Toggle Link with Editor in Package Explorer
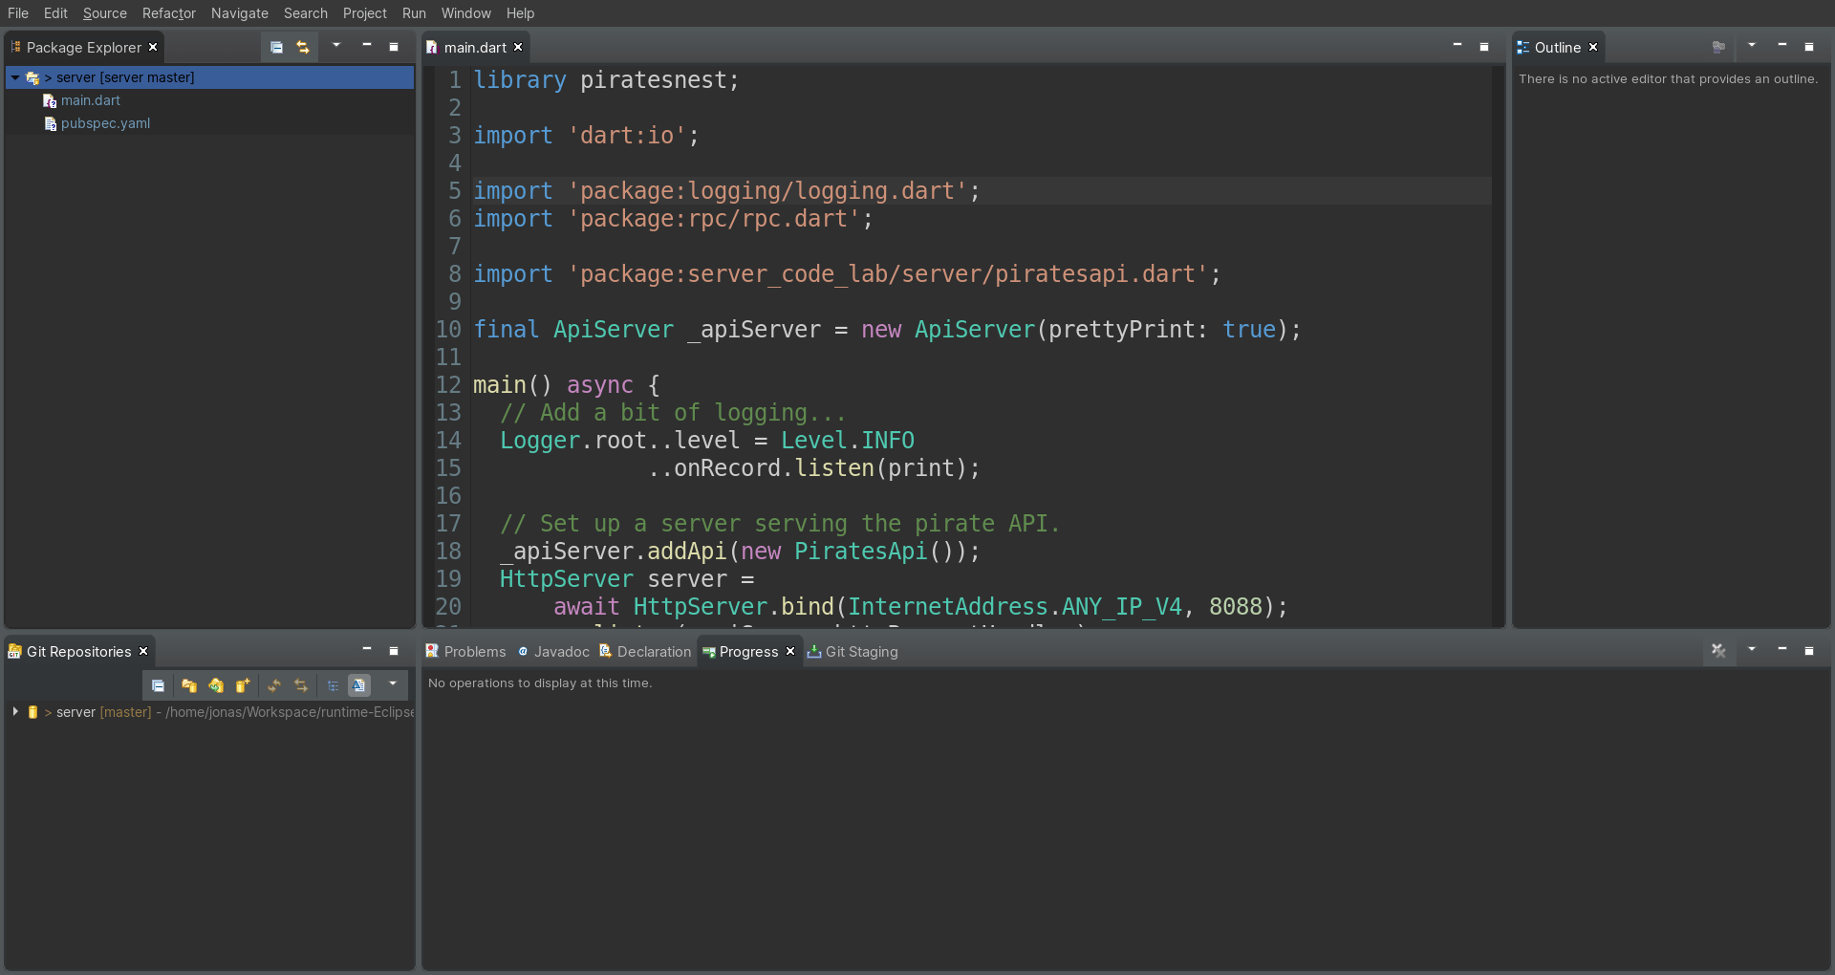The image size is (1835, 975). point(303,47)
